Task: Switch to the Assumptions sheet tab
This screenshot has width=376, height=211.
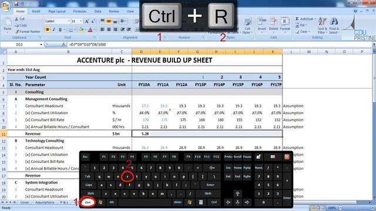Action: [x=45, y=202]
